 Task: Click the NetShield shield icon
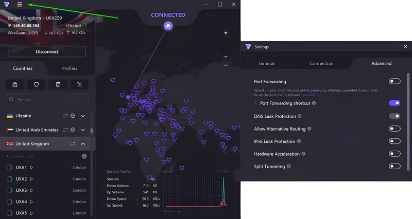[36, 84]
